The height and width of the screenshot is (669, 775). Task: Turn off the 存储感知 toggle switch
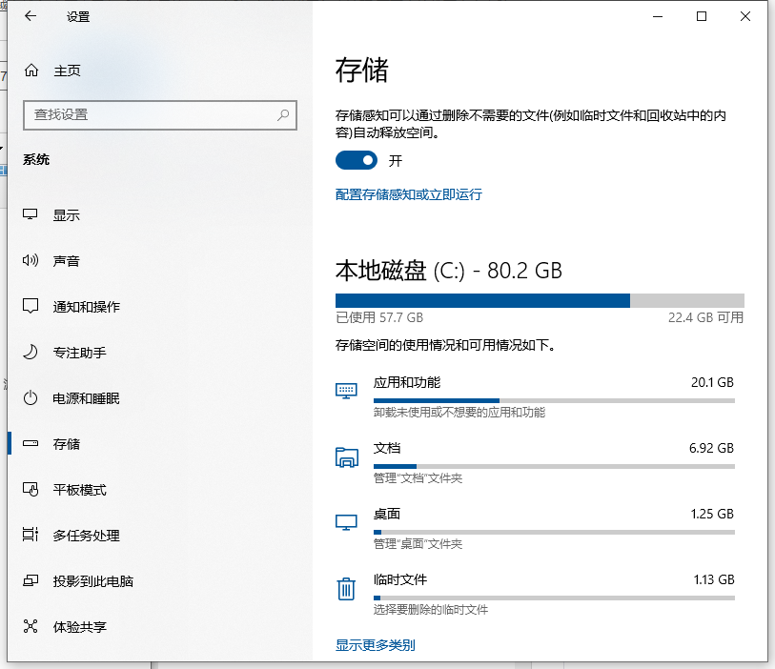[357, 161]
